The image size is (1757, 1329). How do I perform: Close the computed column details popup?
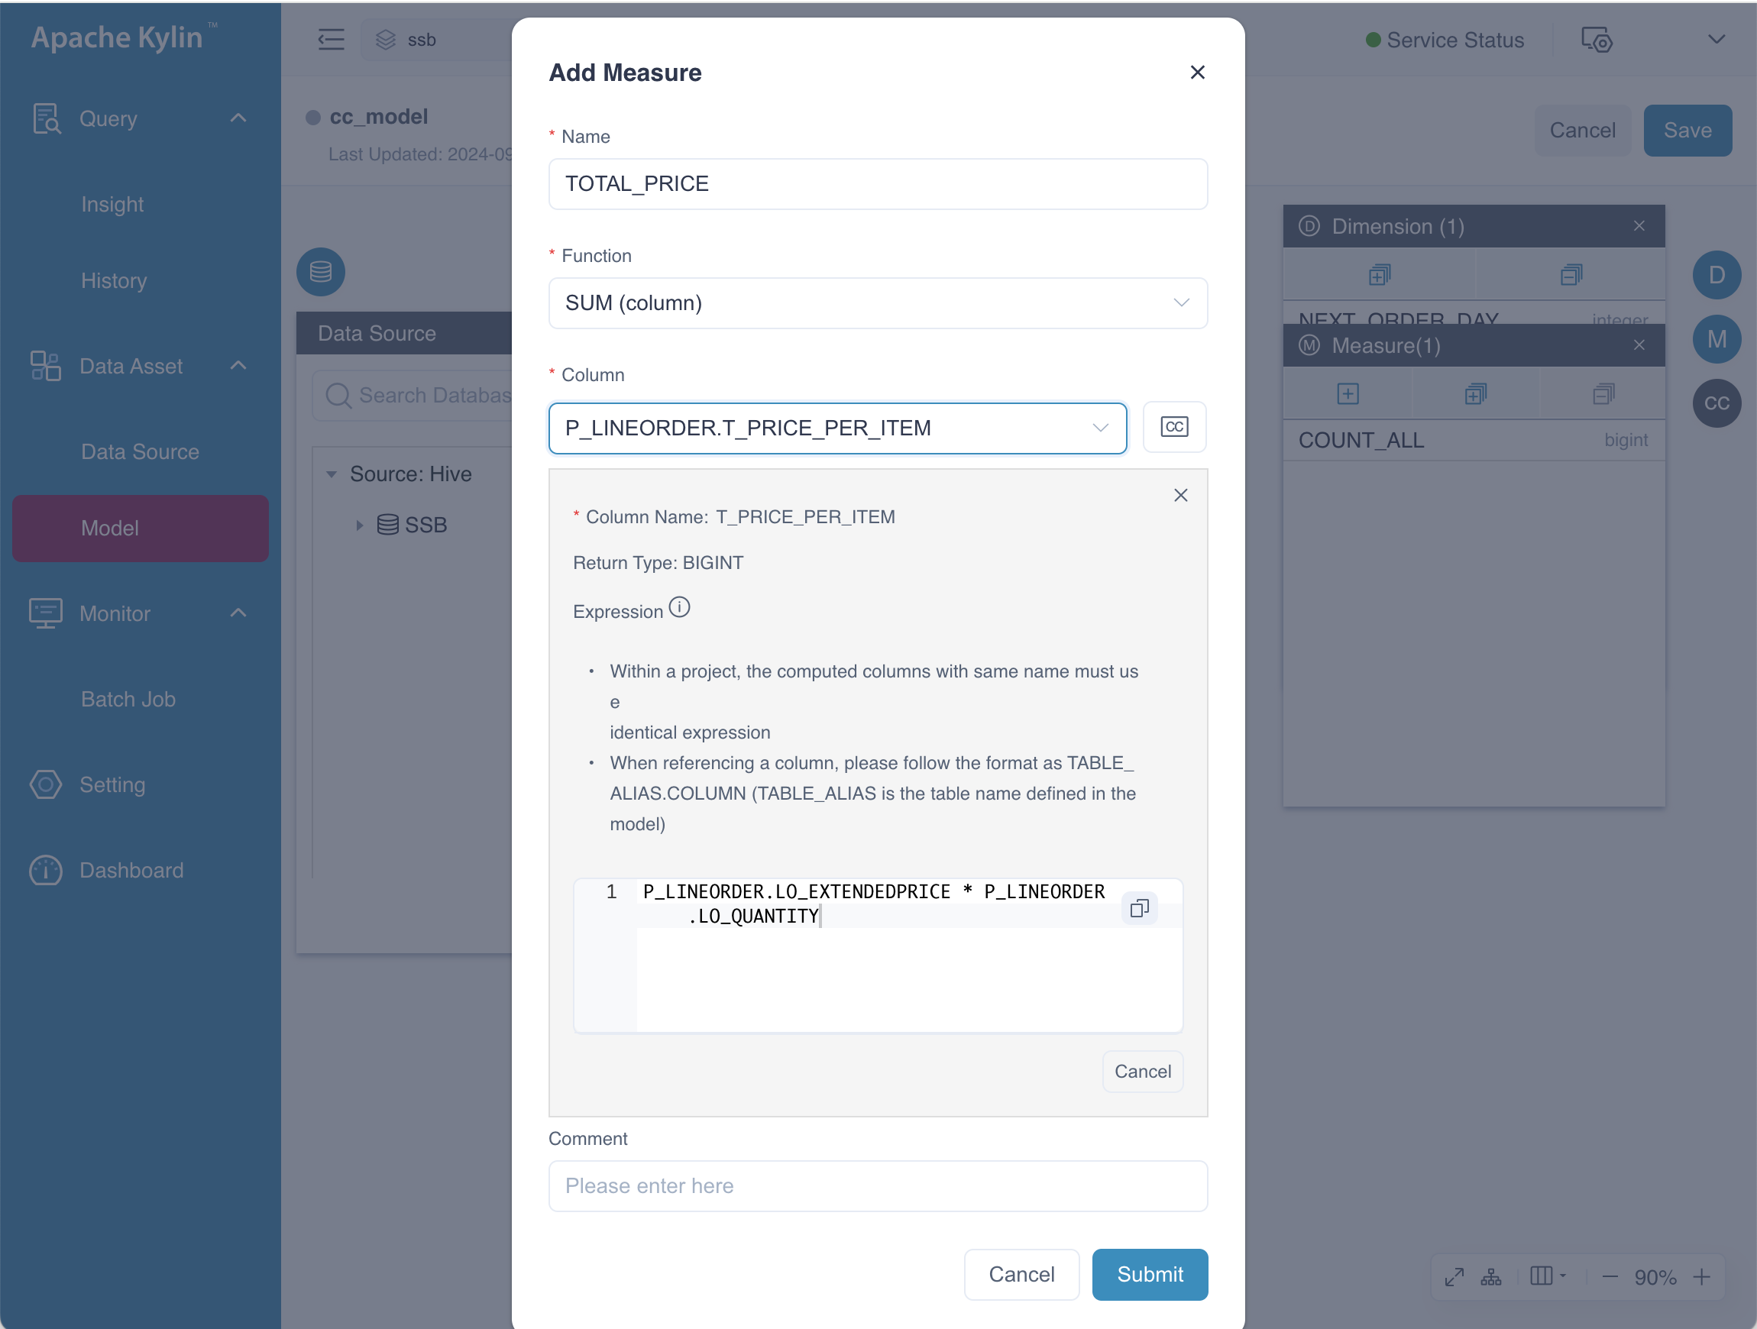pos(1181,493)
